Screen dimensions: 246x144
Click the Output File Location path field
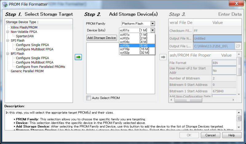coord(214,46)
